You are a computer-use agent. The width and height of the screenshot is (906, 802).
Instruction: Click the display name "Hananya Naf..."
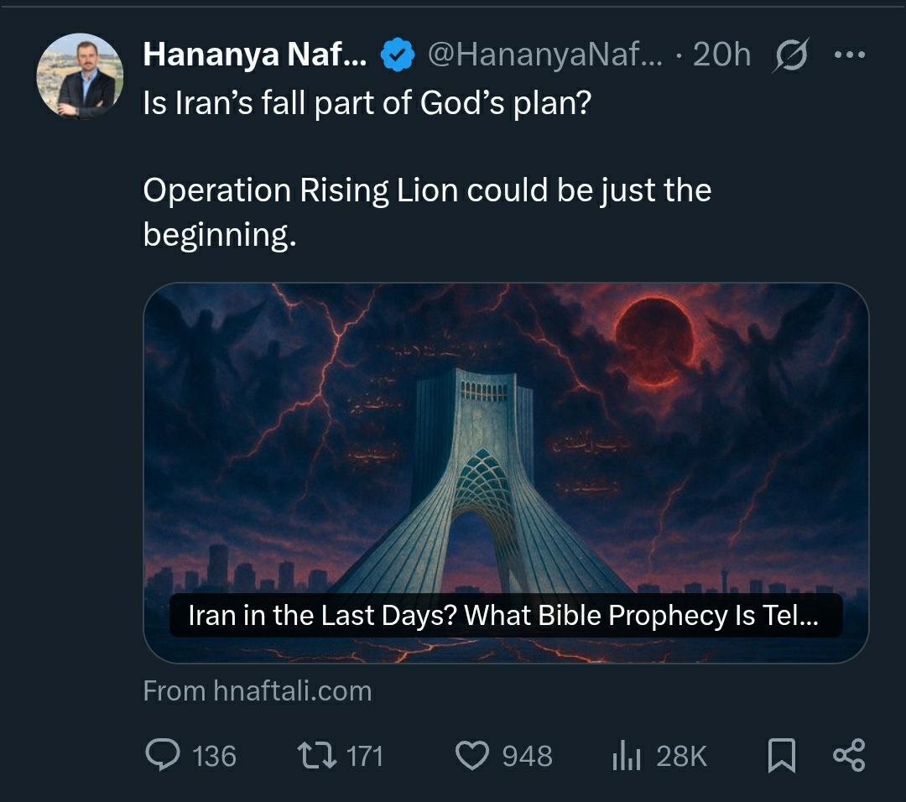point(254,55)
